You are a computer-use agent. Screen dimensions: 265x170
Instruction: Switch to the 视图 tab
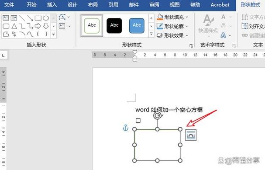pyautogui.click(x=175, y=4)
